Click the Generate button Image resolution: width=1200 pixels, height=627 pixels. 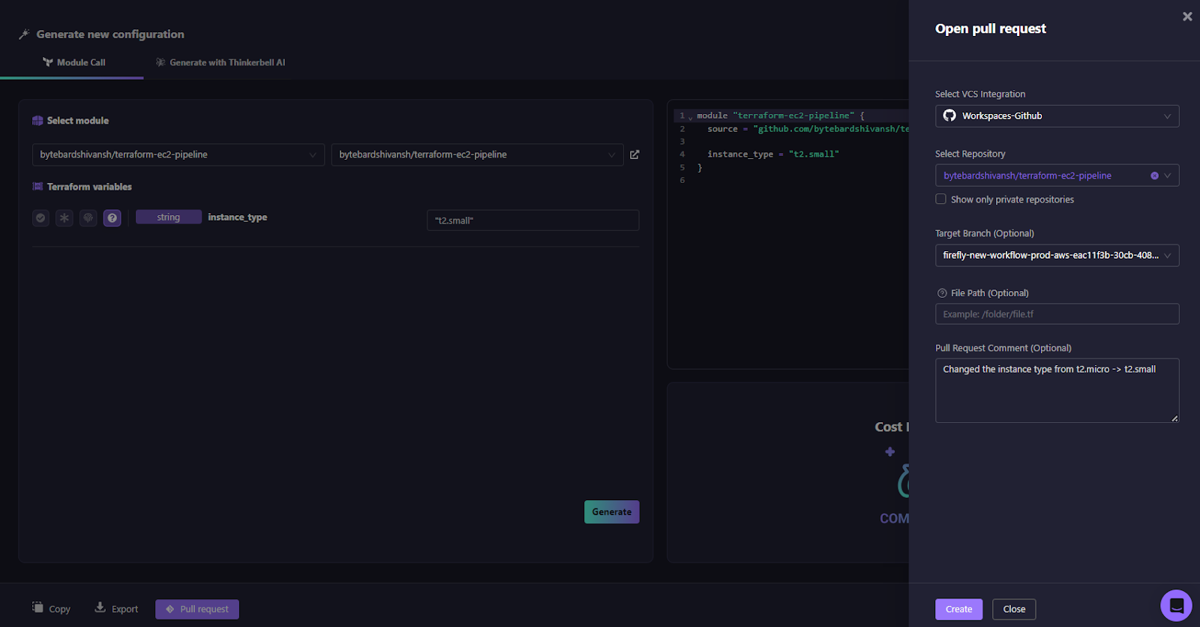pyautogui.click(x=612, y=512)
